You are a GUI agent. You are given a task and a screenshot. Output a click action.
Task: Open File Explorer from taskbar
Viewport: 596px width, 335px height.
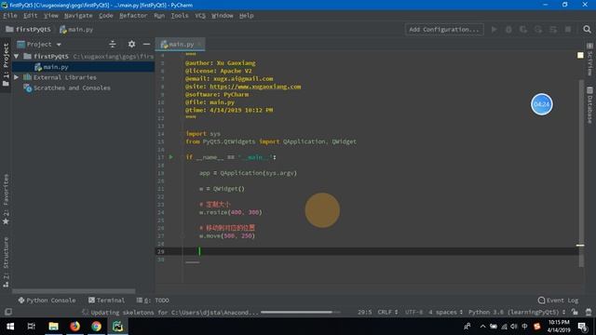[53, 327]
